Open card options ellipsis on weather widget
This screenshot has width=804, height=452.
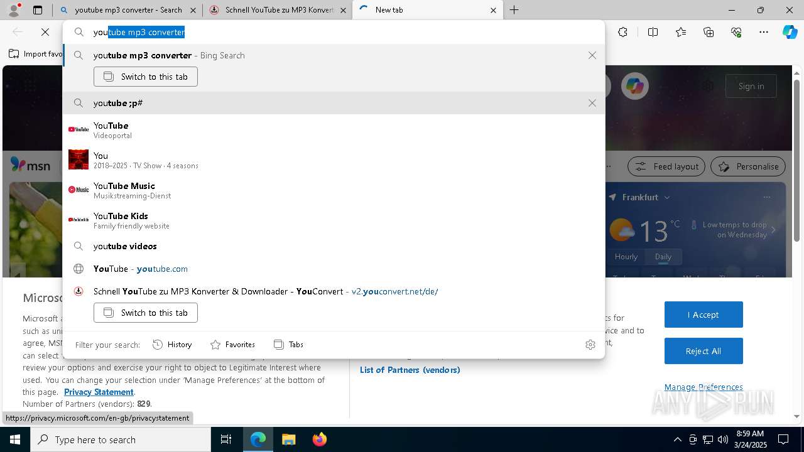point(766,197)
